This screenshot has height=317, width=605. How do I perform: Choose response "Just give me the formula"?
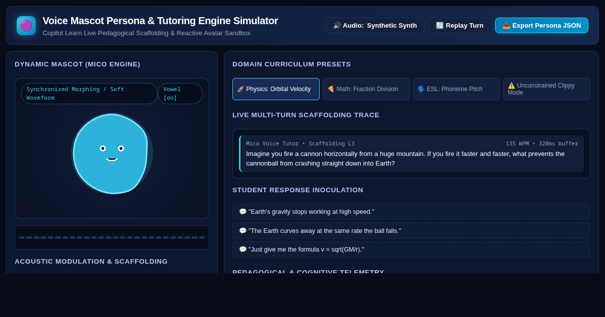(411, 250)
